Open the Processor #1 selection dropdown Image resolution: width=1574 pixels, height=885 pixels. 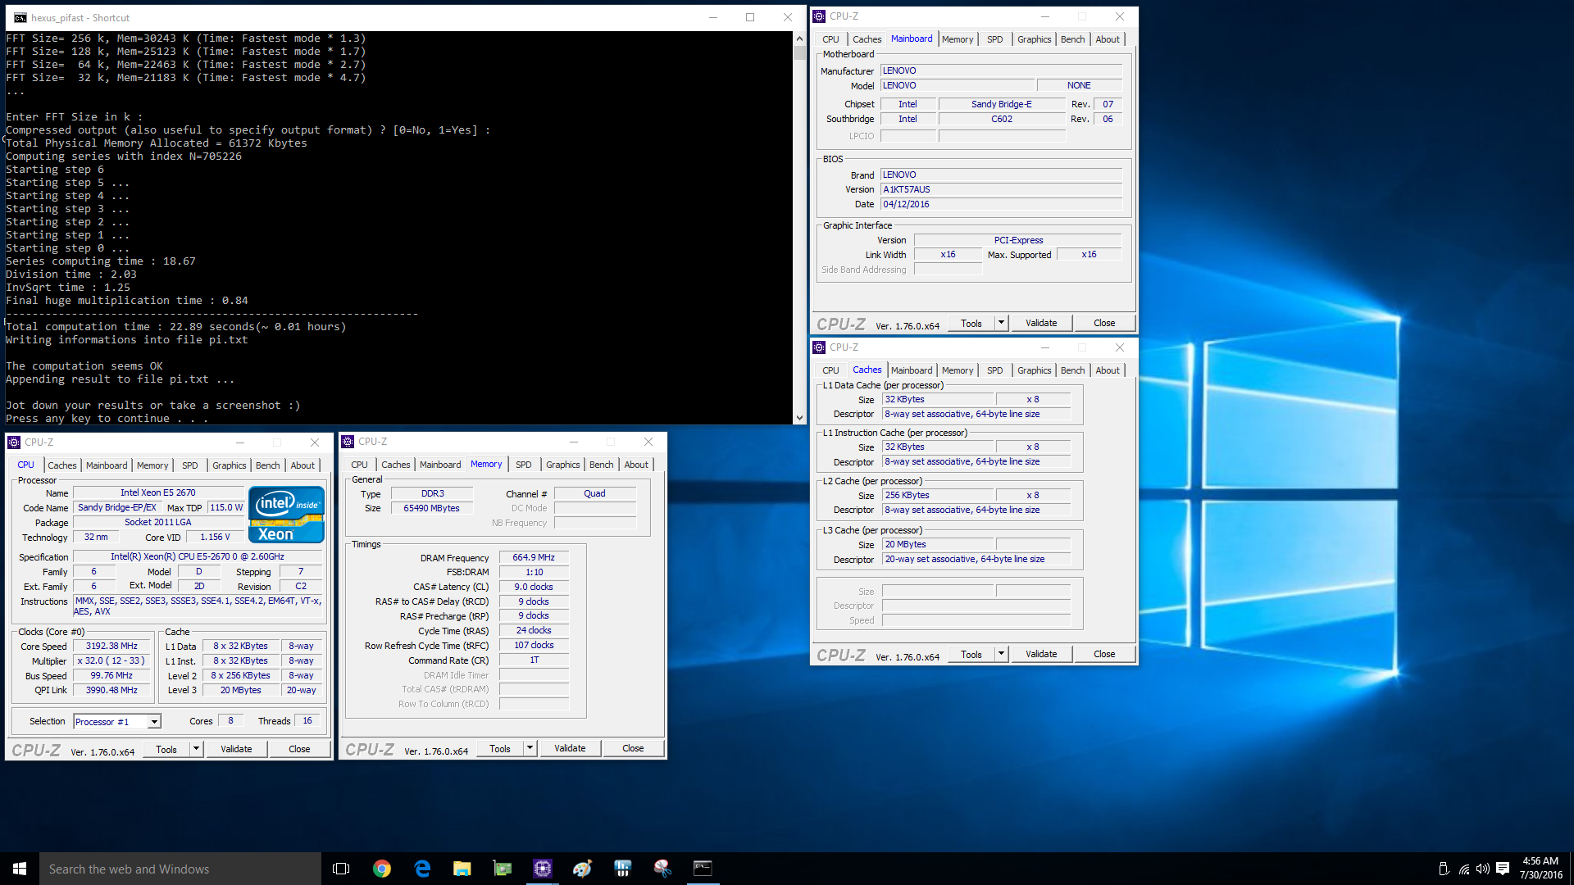[153, 722]
